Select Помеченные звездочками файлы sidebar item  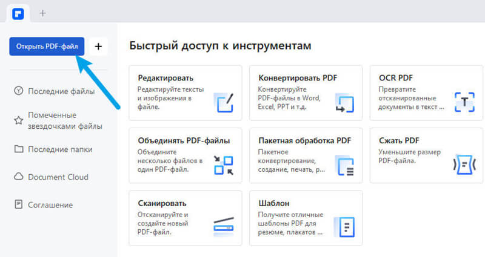tap(64, 120)
